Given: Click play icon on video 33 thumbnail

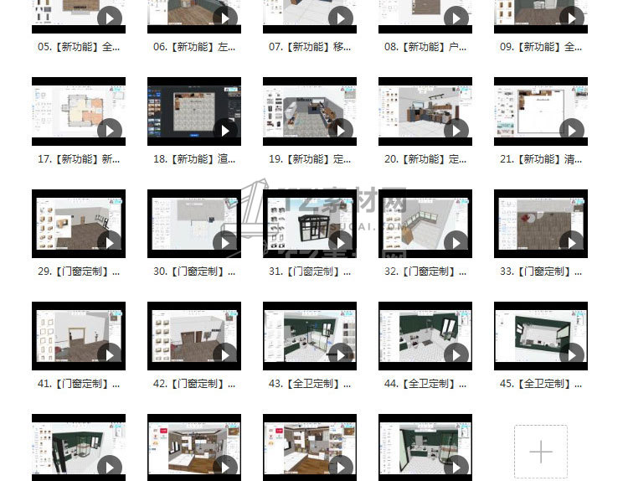Looking at the screenshot, I should pyautogui.click(x=572, y=242).
